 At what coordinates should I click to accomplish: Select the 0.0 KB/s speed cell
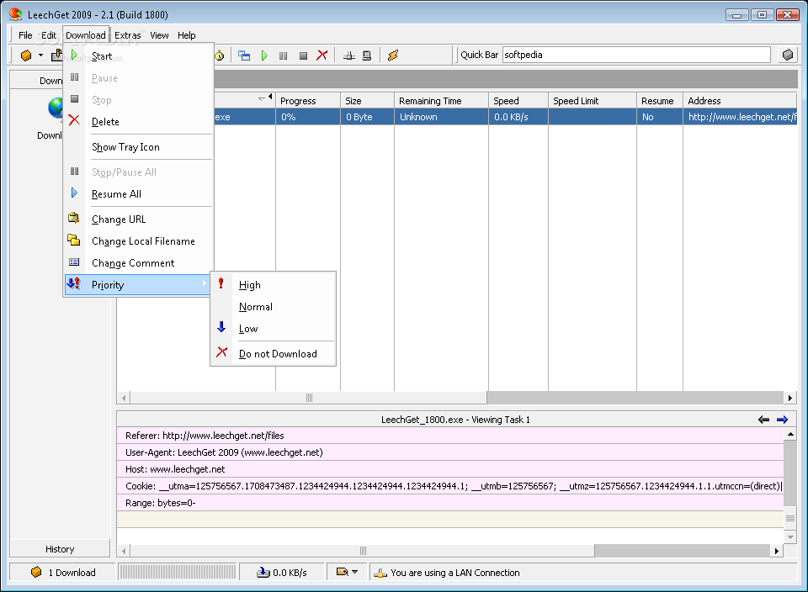click(x=518, y=117)
